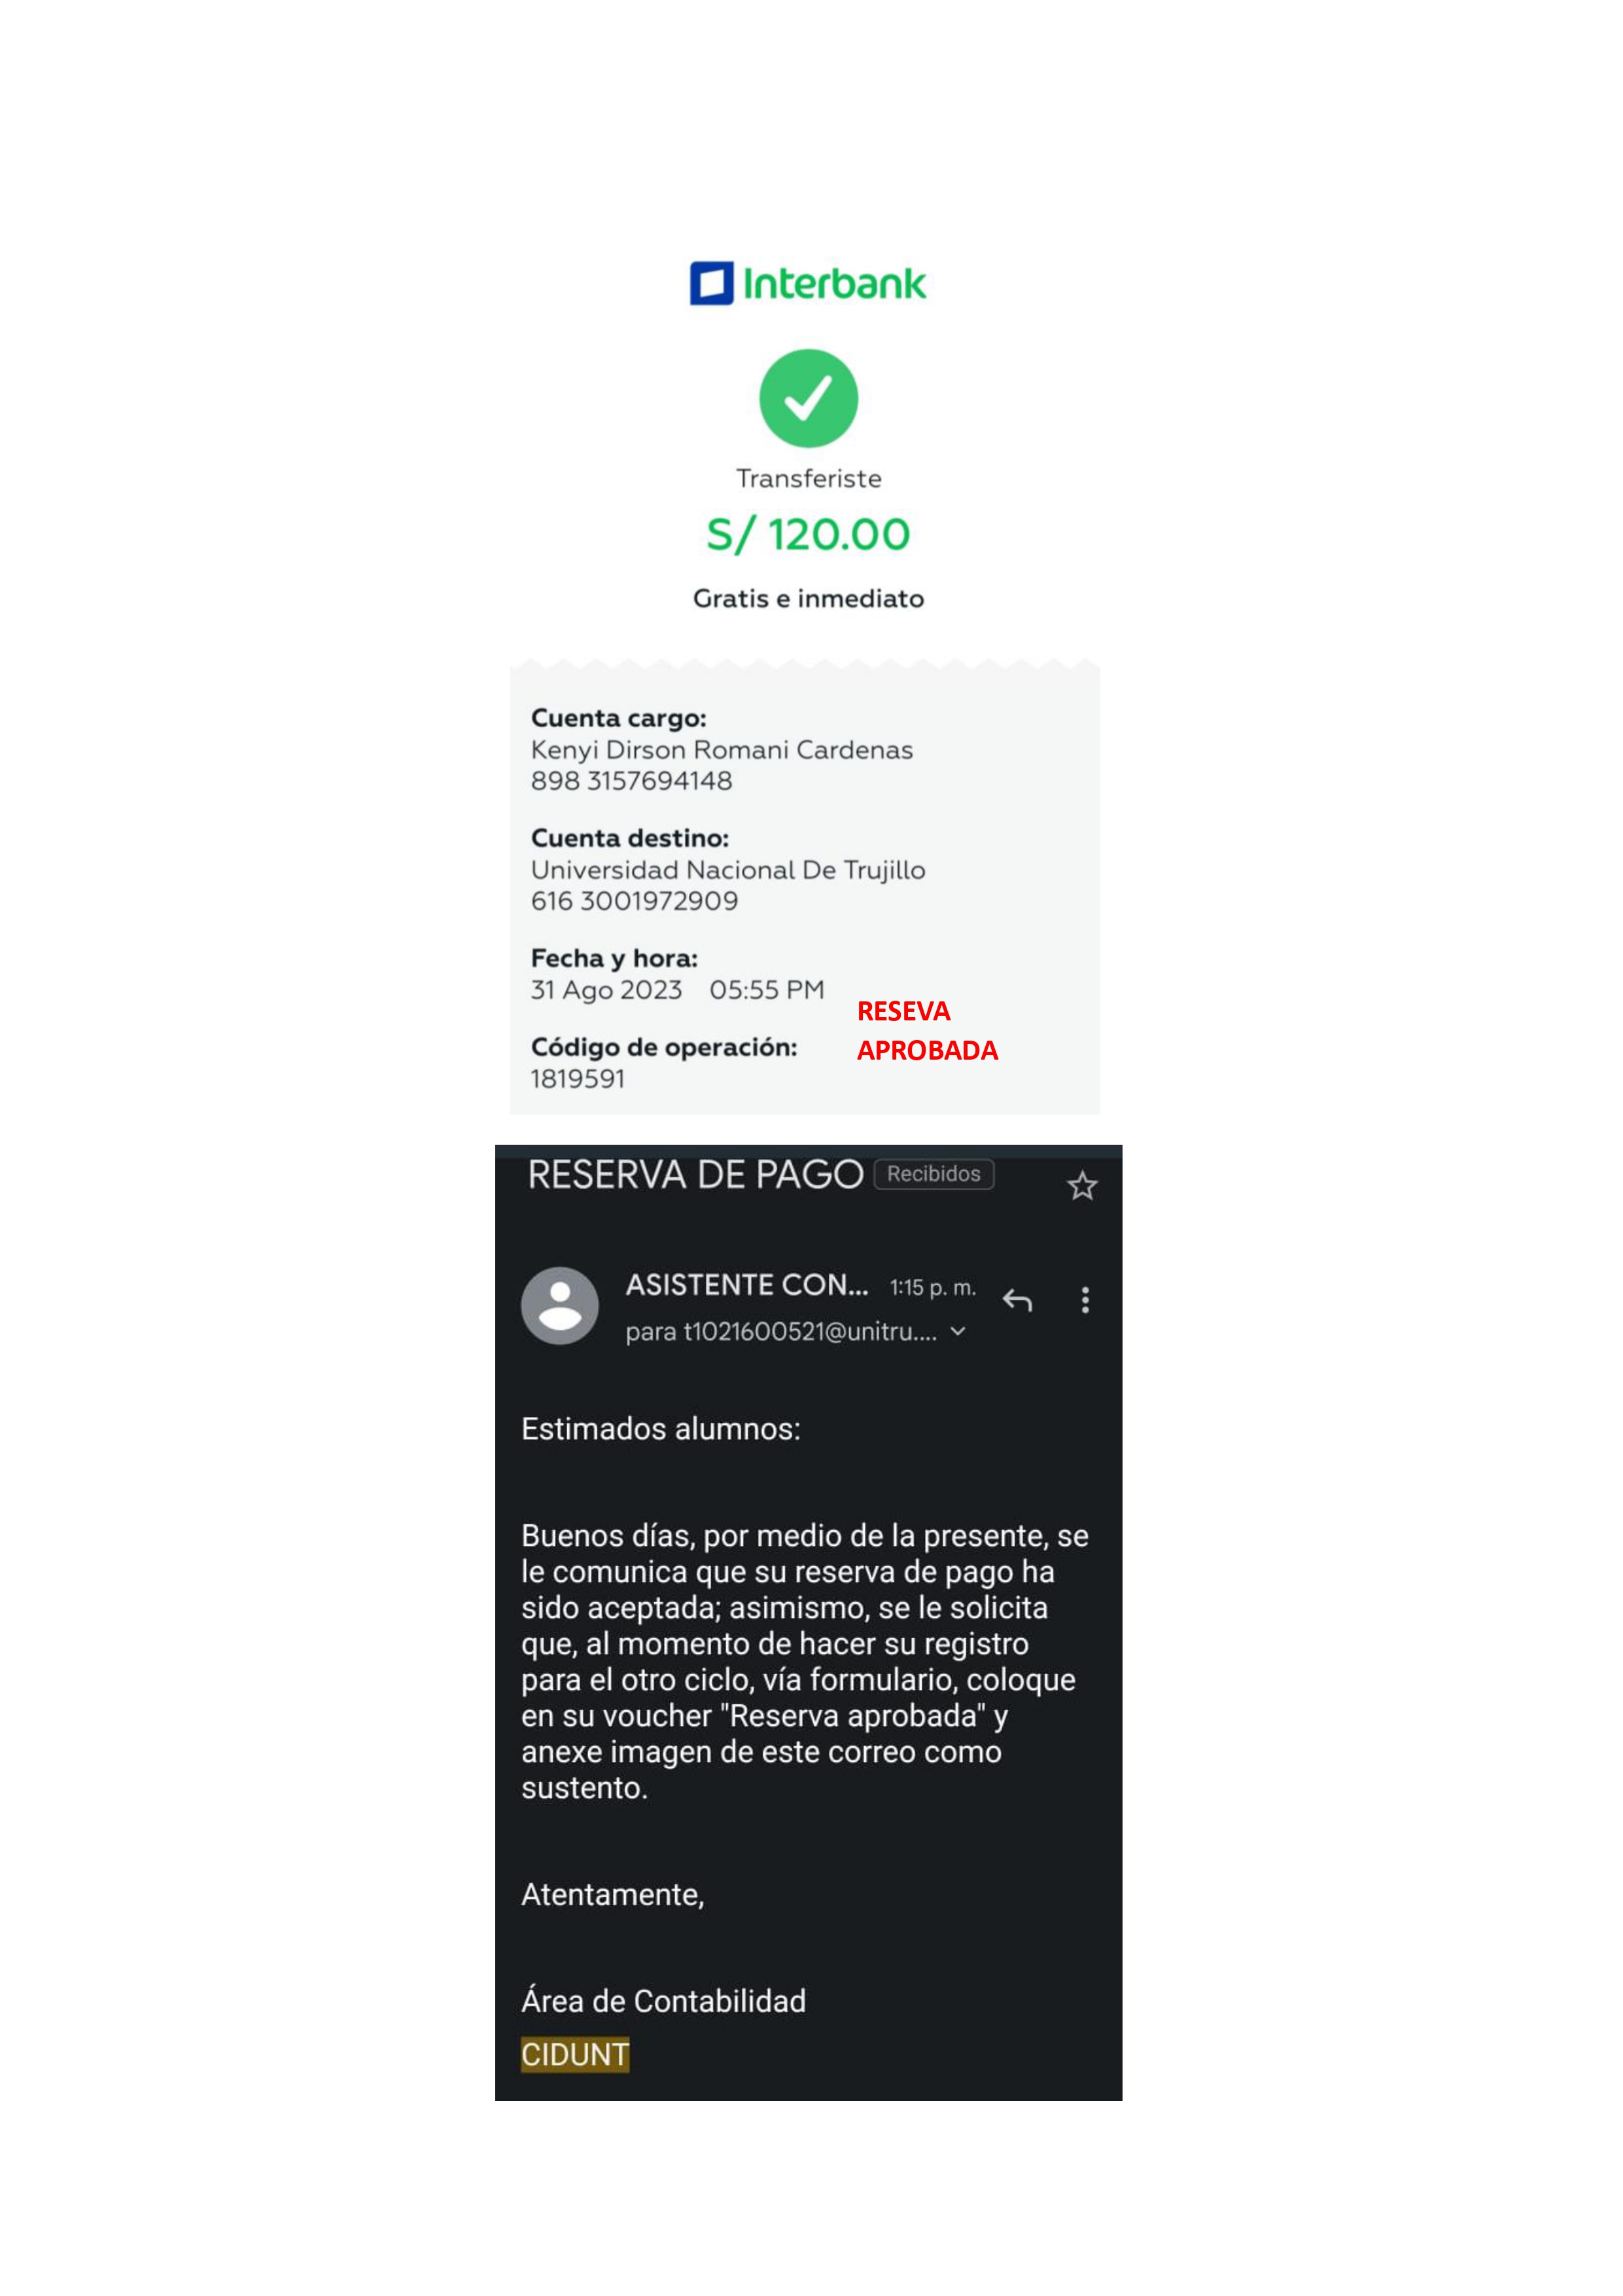This screenshot has width=1623, height=2296.
Task: Click the green checkmark circle
Action: pyautogui.click(x=809, y=397)
